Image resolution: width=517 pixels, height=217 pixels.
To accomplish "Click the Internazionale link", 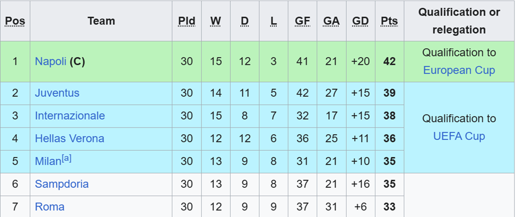I will coord(69,116).
